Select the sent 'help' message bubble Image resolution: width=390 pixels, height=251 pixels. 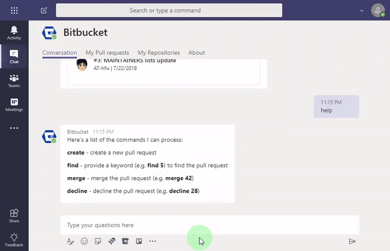click(336, 107)
